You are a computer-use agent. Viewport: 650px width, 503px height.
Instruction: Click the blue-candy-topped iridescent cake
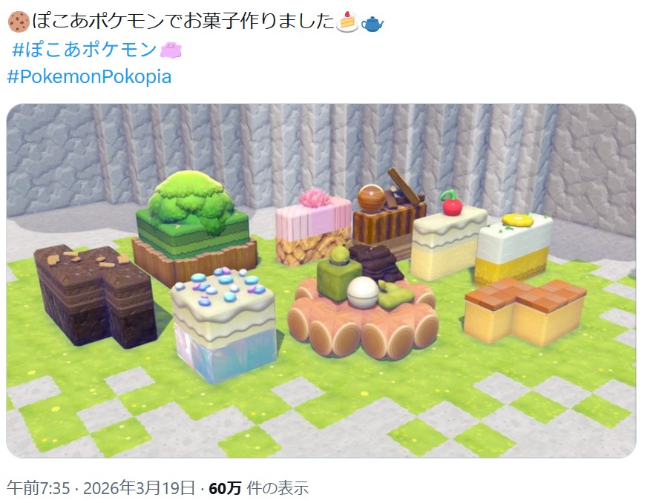click(x=223, y=324)
